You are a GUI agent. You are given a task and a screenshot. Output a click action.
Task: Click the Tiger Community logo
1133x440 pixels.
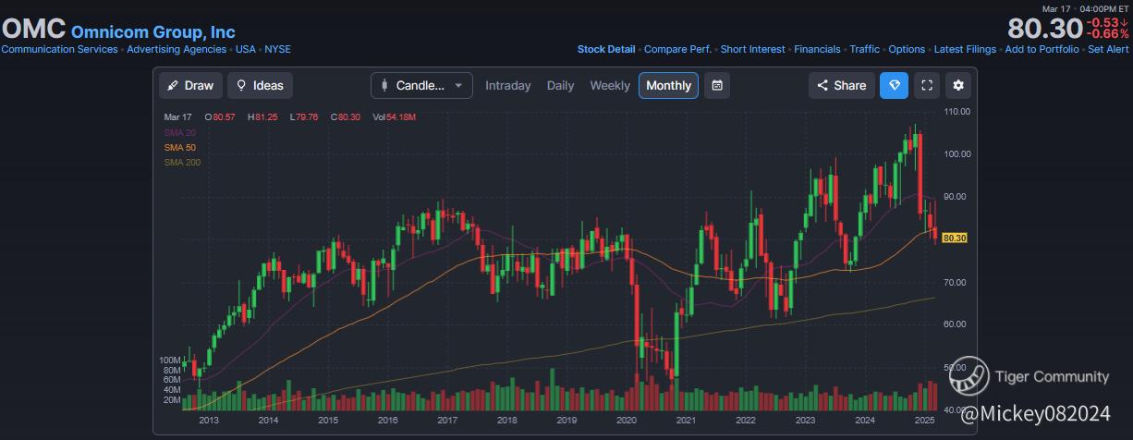pos(969,376)
